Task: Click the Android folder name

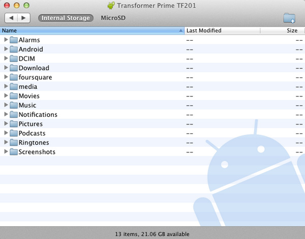Action: (30, 49)
